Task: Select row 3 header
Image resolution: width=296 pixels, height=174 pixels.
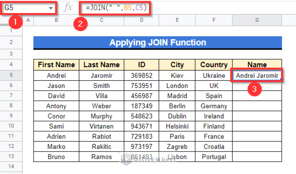Action: (11, 54)
